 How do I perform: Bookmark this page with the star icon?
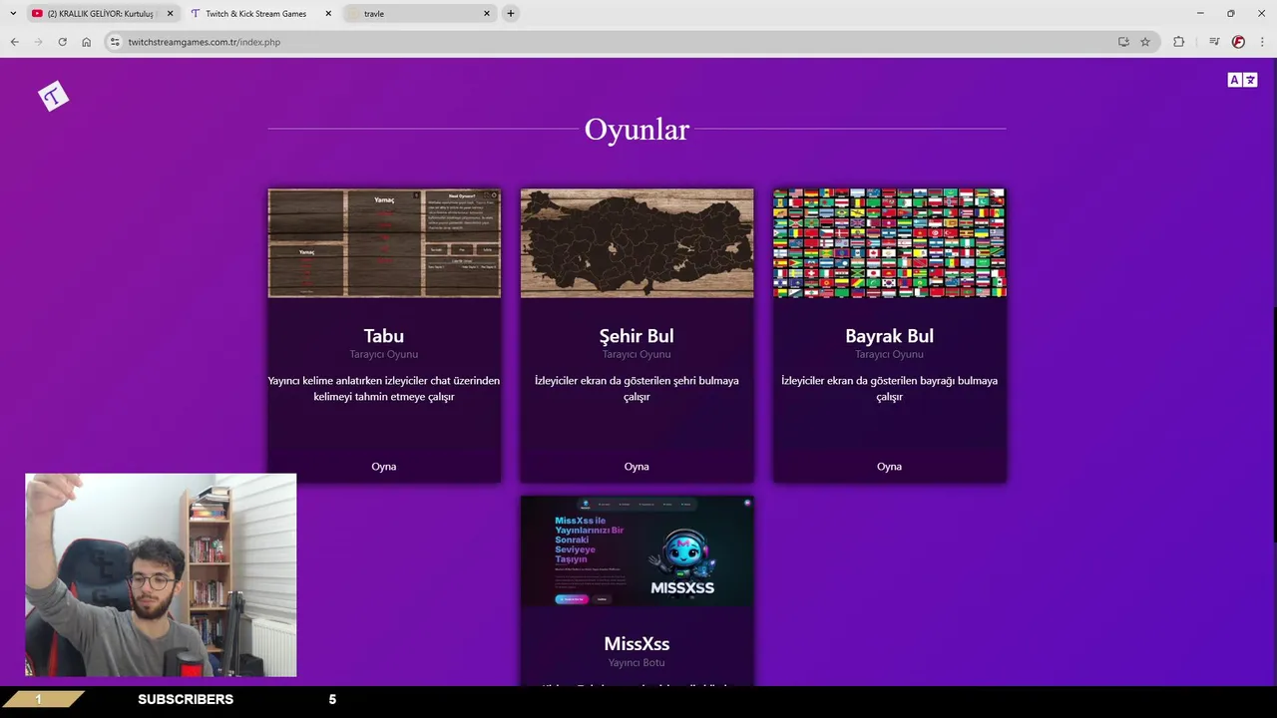click(x=1145, y=42)
